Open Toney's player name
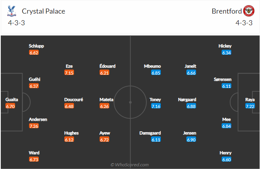 [x=155, y=99]
